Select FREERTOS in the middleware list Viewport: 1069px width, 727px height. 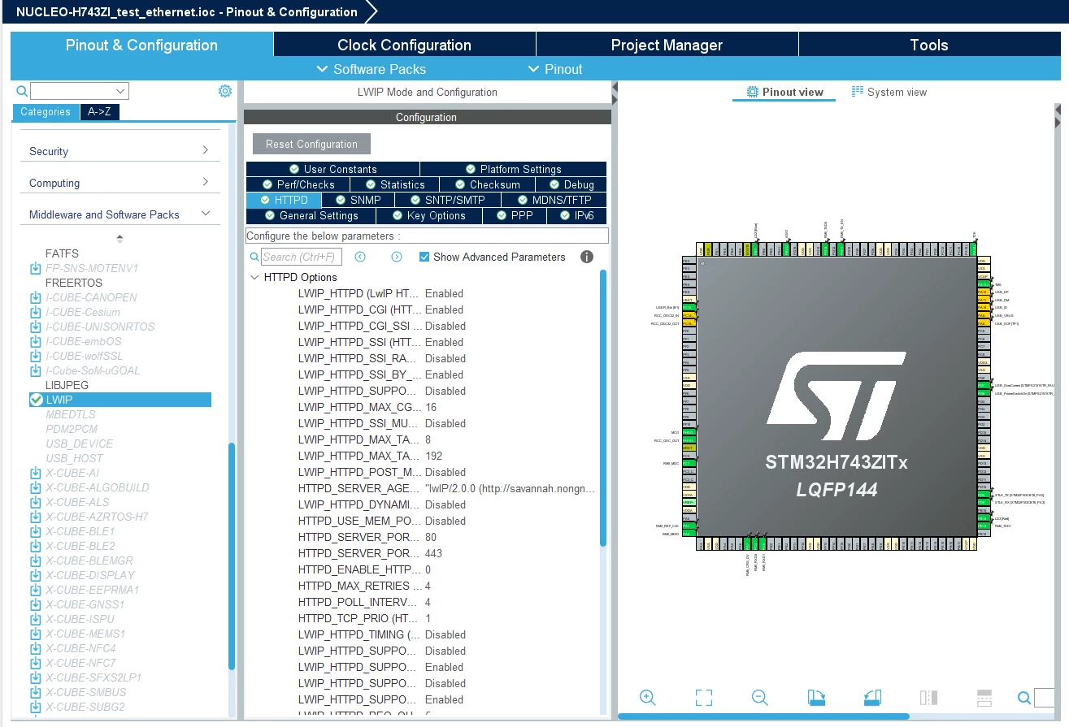tap(74, 283)
